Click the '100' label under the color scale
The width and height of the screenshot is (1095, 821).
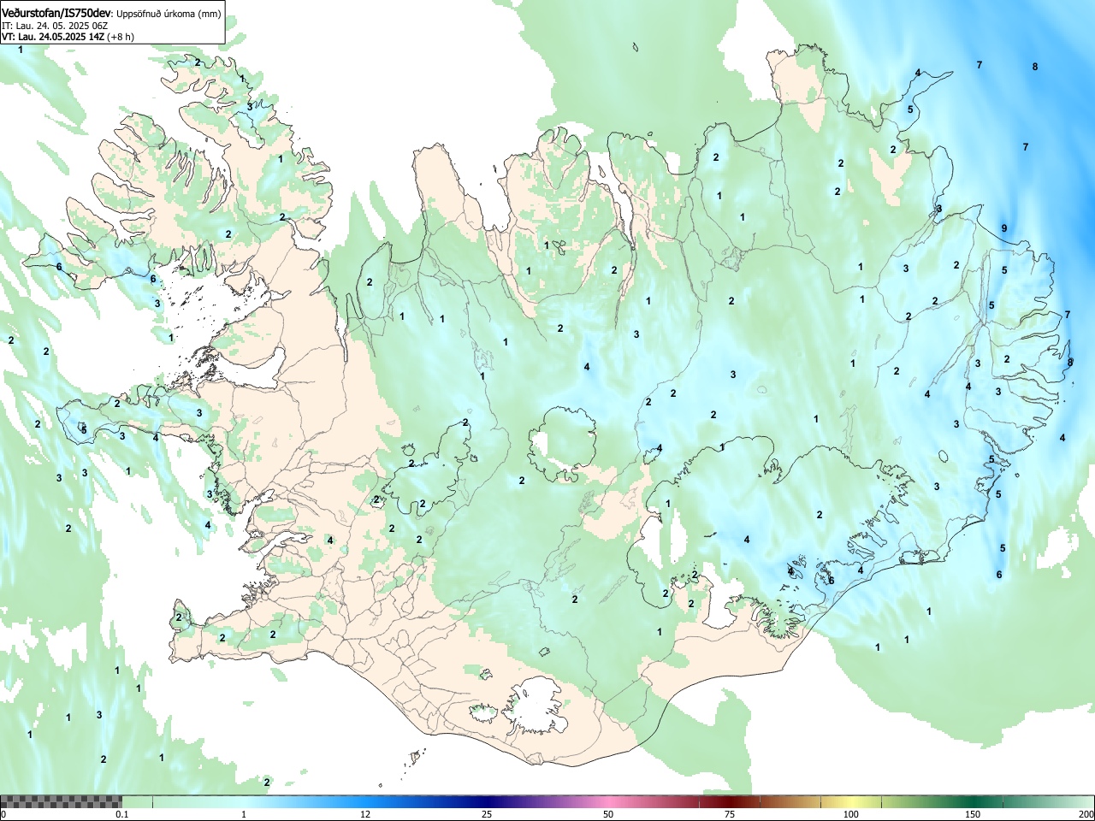coord(851,814)
